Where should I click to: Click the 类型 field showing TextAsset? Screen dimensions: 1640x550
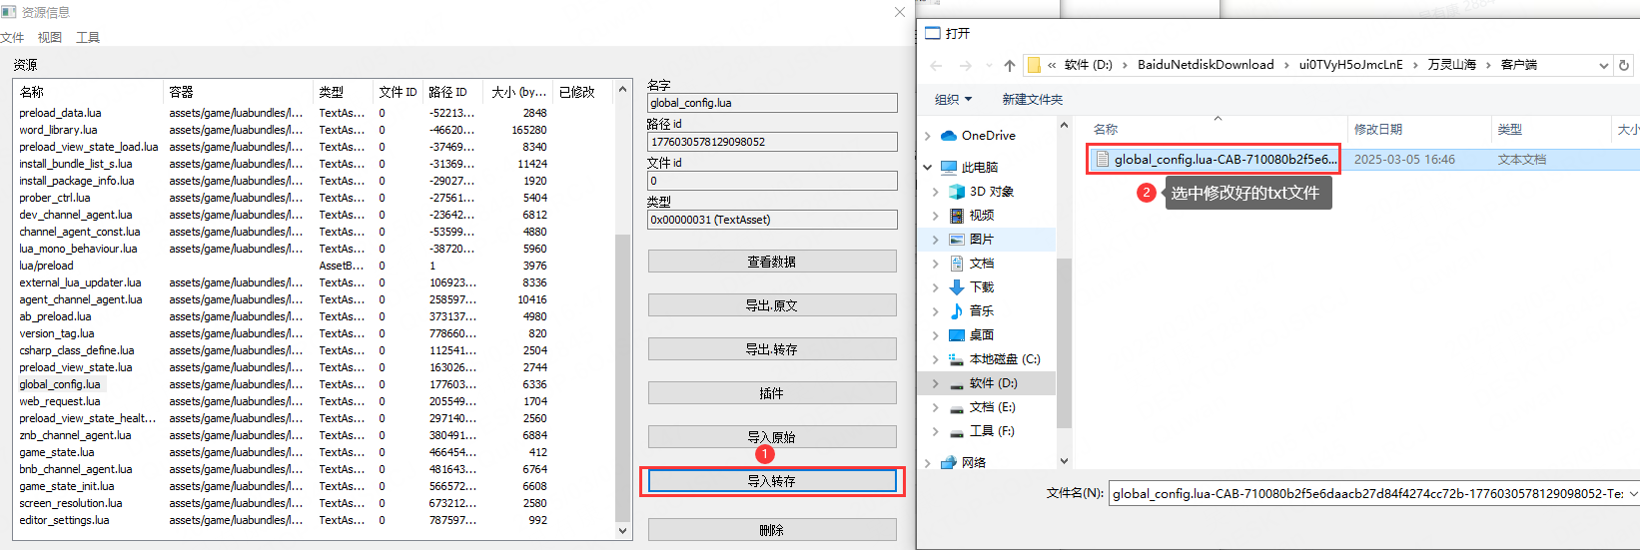click(772, 220)
